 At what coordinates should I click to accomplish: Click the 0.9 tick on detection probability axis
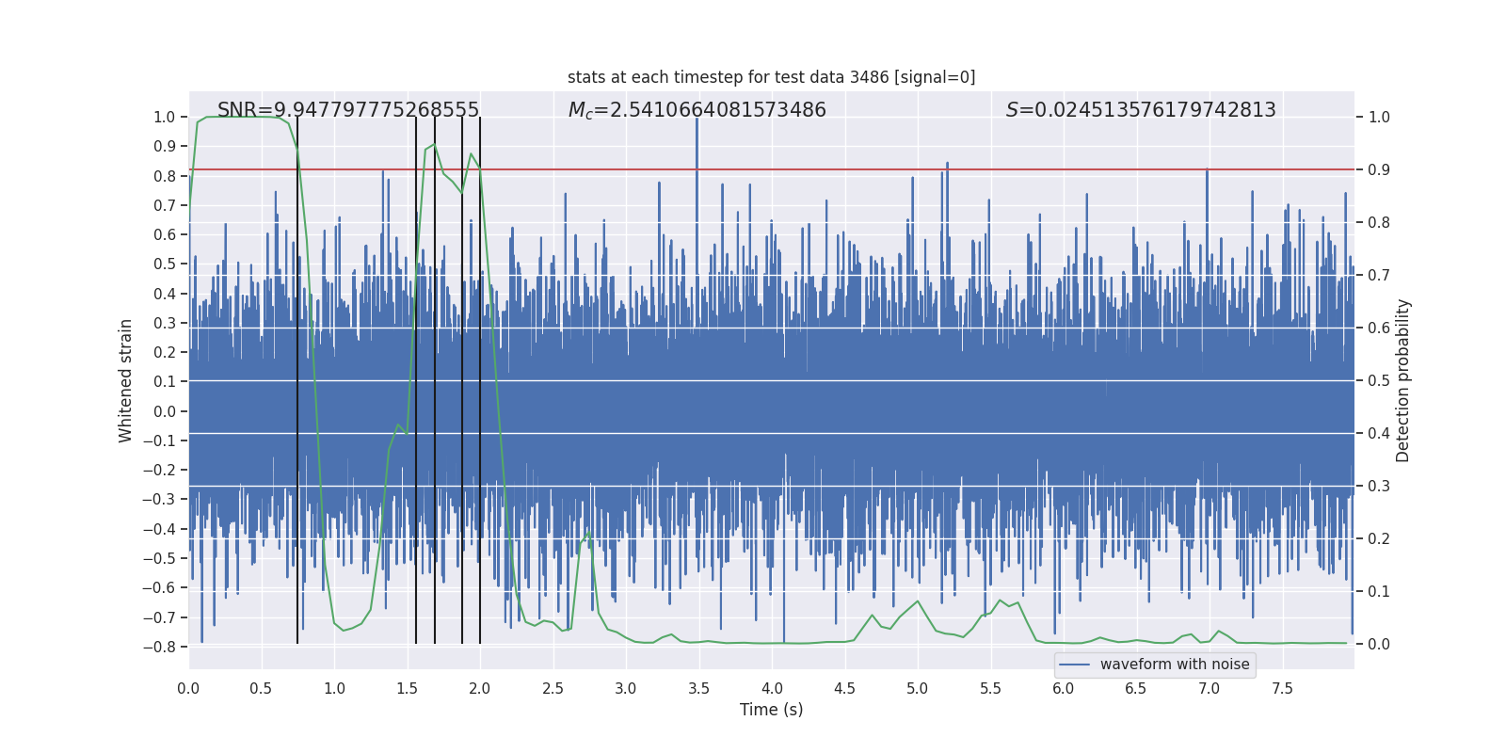pyautogui.click(x=1379, y=169)
